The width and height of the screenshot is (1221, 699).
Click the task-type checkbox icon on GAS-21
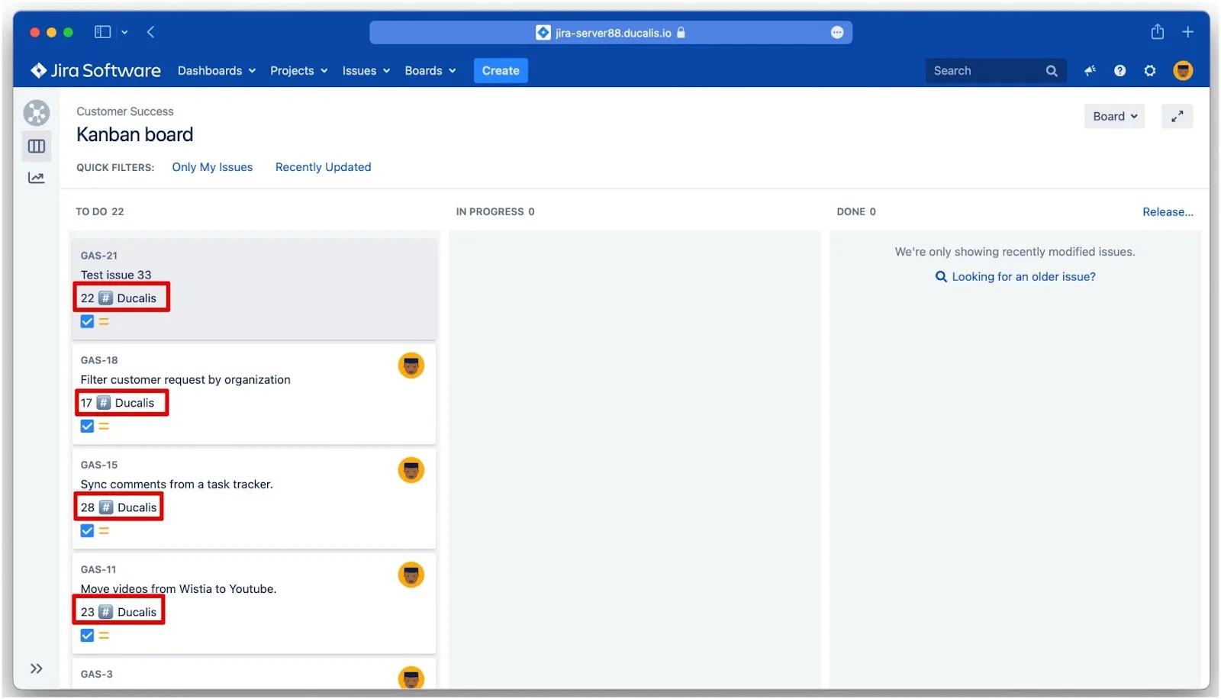coord(86,321)
